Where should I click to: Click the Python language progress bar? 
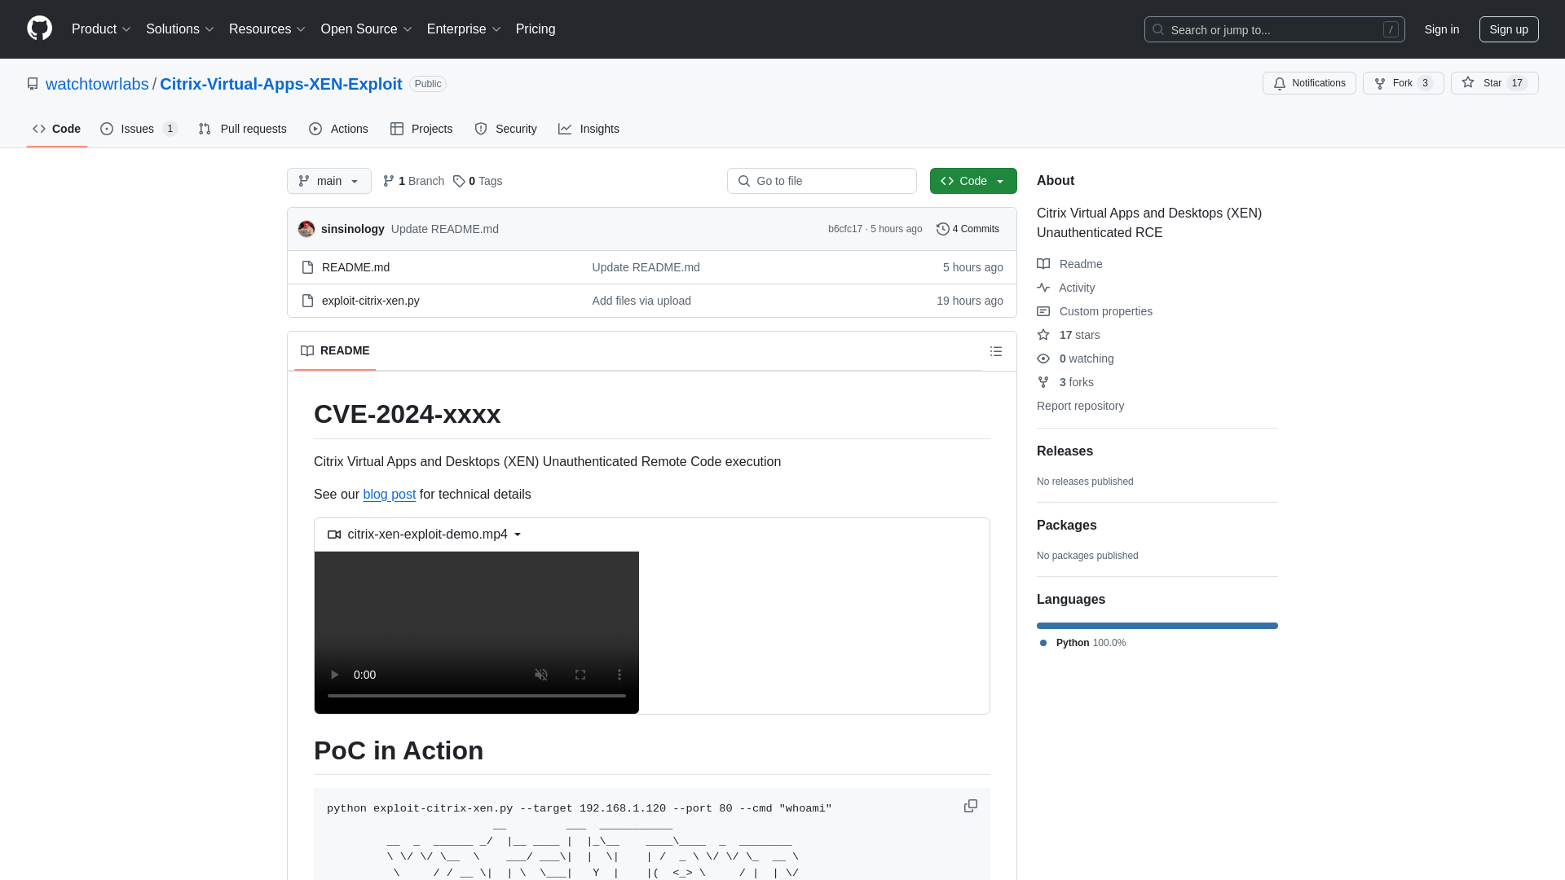(1157, 624)
